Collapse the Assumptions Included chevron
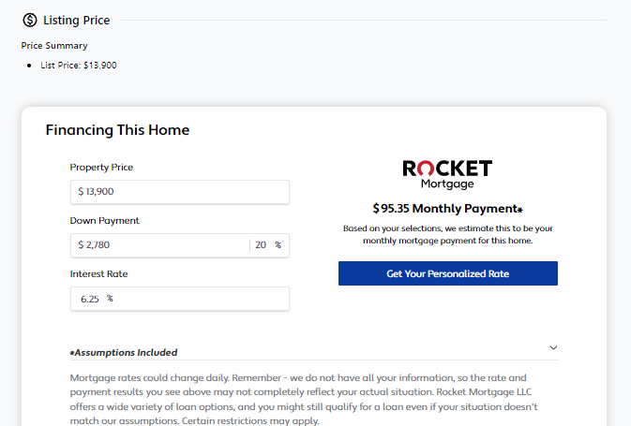Screen dimensions: 631x426 (x=553, y=347)
